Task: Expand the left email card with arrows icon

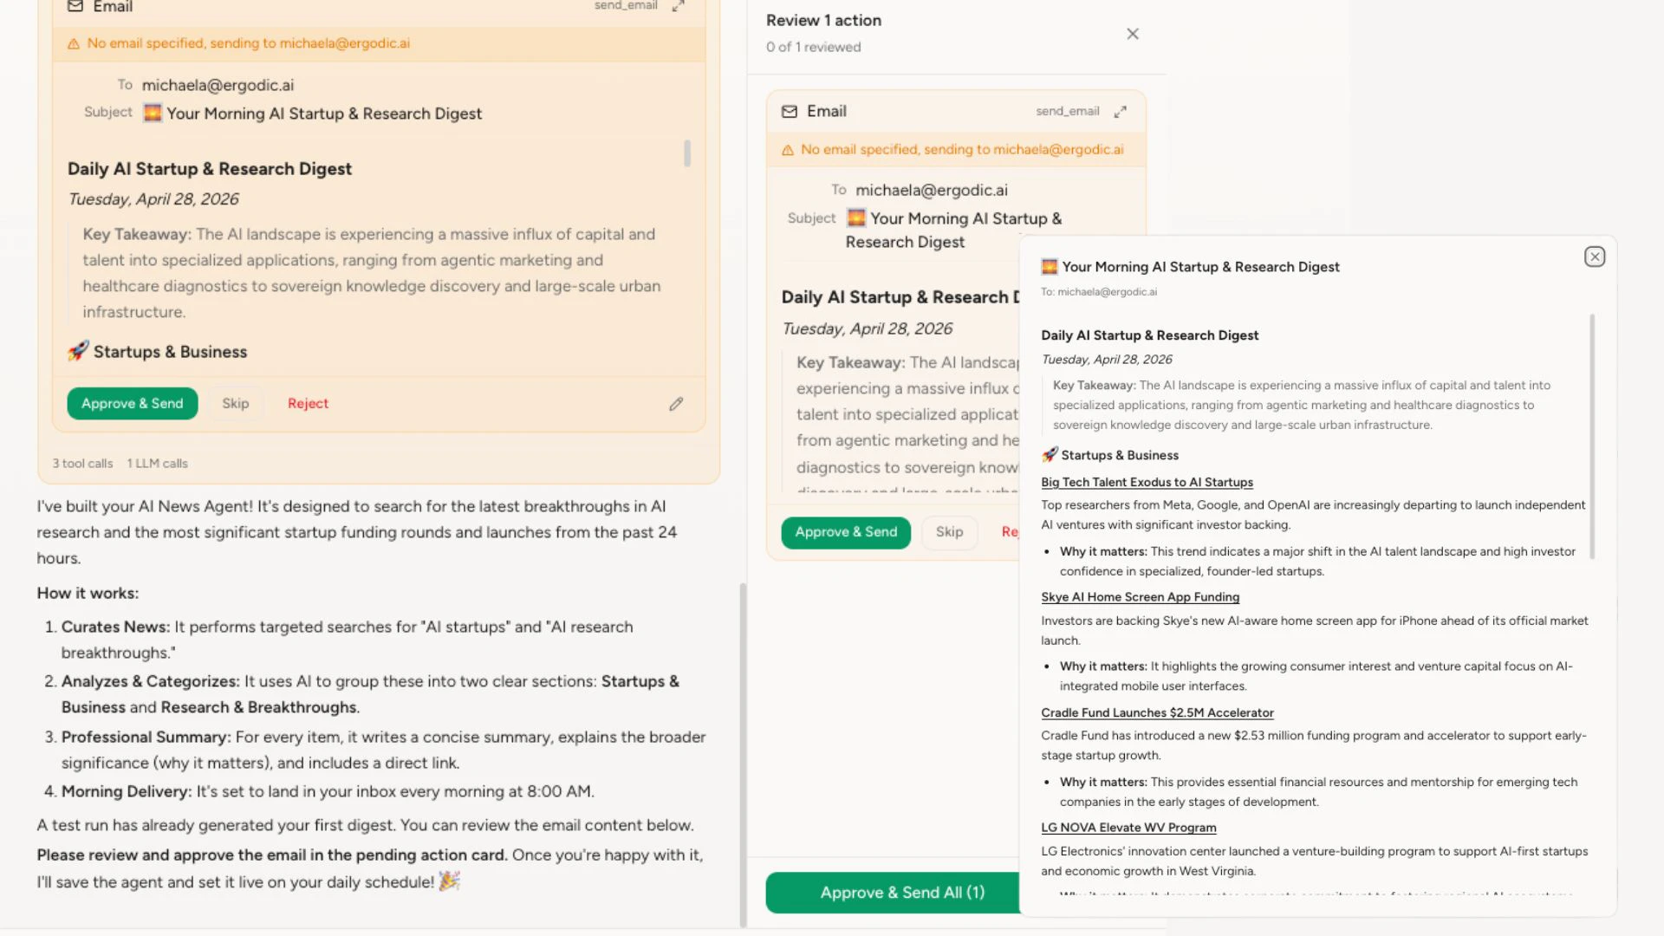Action: 679,6
